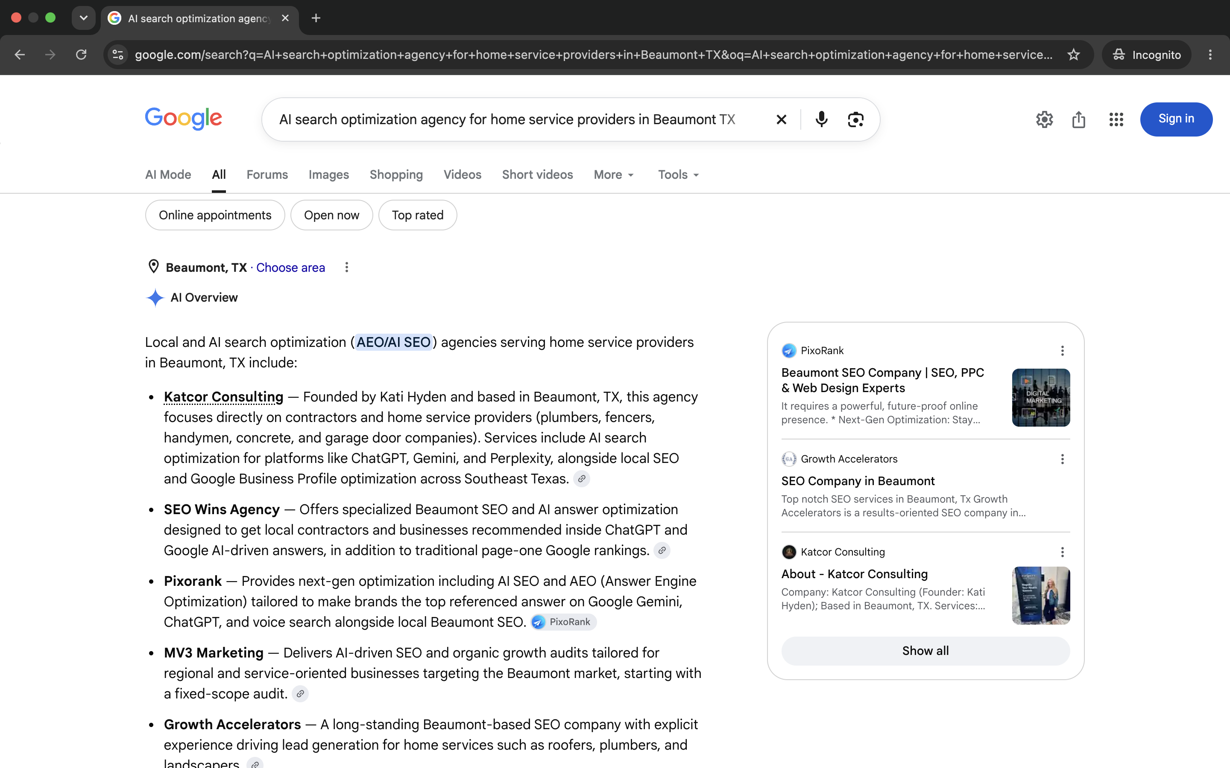
Task: Switch to the Forums tab
Action: 267,175
